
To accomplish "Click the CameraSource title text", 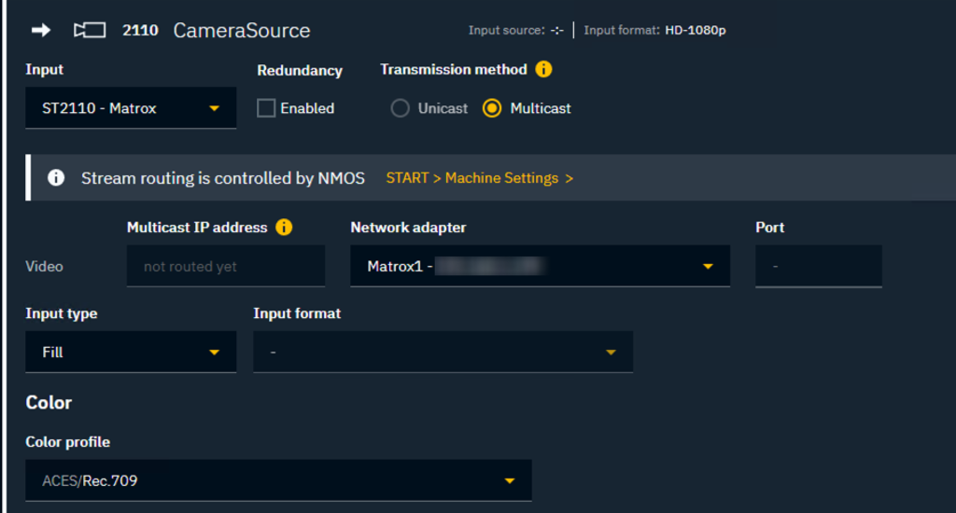I will 242,31.
